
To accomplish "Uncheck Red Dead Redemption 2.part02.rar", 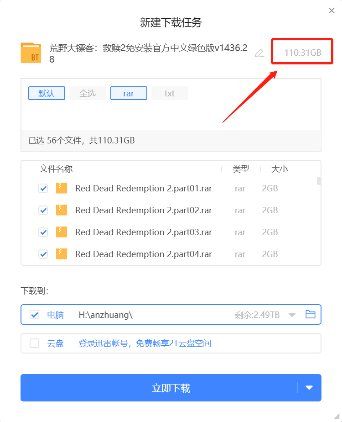I will click(x=43, y=210).
